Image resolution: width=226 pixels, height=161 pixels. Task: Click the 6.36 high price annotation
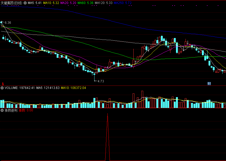pyautogui.click(x=8, y=23)
